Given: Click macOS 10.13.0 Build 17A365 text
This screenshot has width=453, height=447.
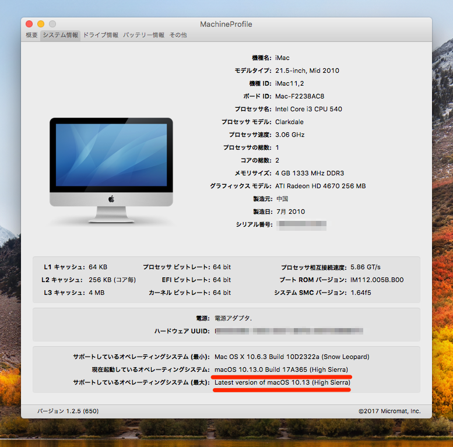Looking at the screenshot, I should click(281, 369).
